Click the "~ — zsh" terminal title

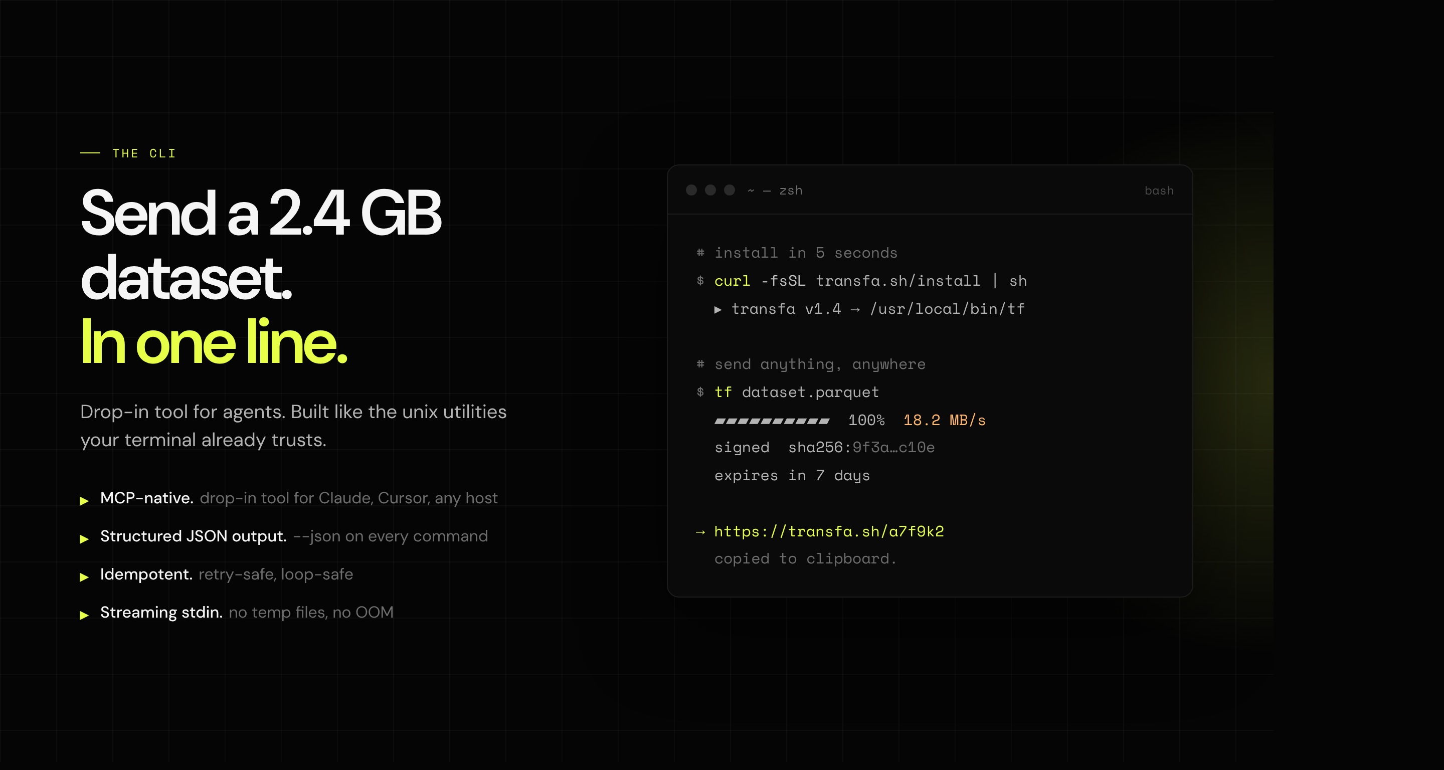tap(775, 190)
